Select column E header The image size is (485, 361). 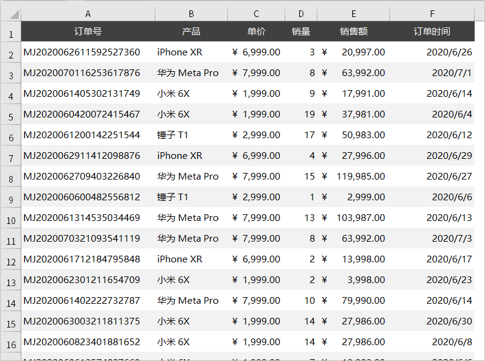coord(353,13)
